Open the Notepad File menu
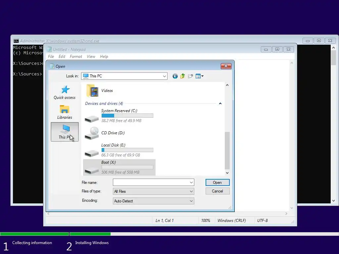The width and height of the screenshot is (339, 254). [51, 57]
